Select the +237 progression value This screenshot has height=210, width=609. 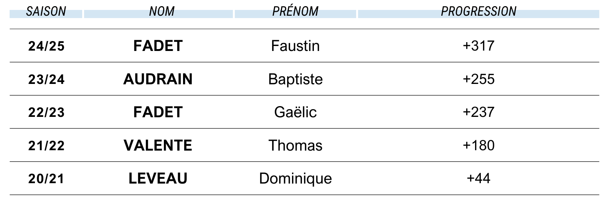pyautogui.click(x=479, y=112)
